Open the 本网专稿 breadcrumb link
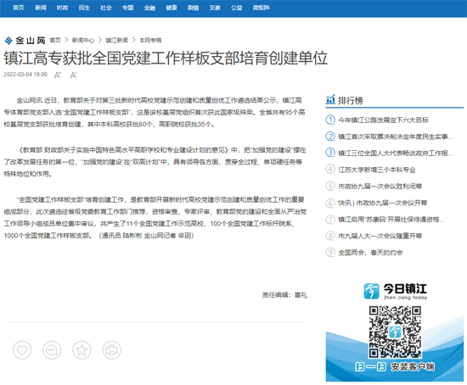467x385 pixels. click(150, 40)
